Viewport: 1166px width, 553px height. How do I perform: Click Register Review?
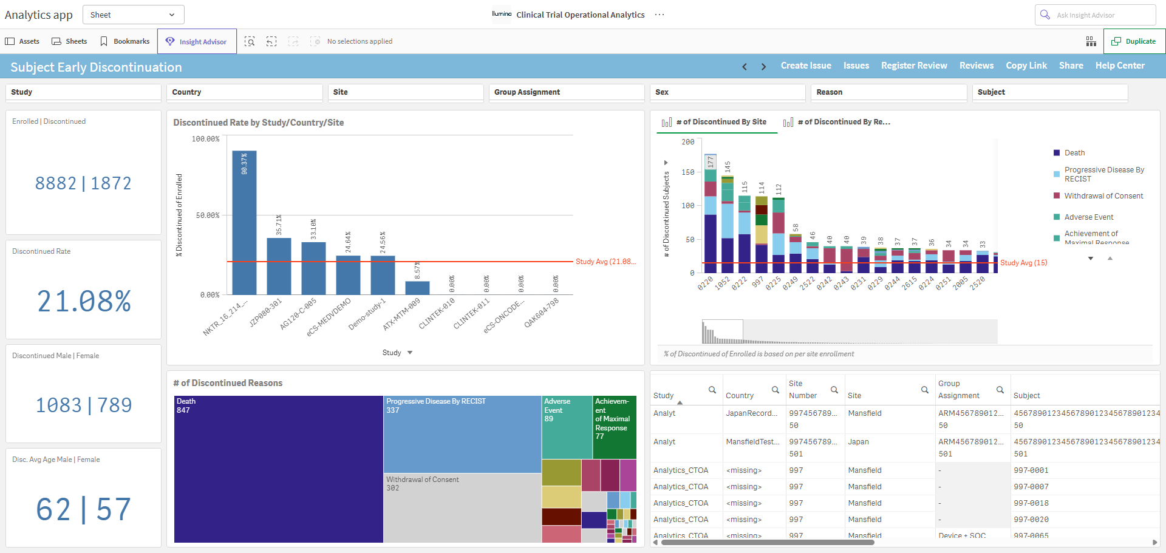(x=914, y=66)
